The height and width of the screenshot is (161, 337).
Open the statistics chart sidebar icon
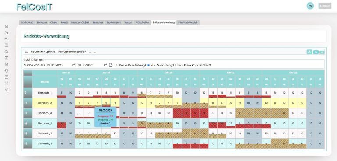[x=7, y=90]
